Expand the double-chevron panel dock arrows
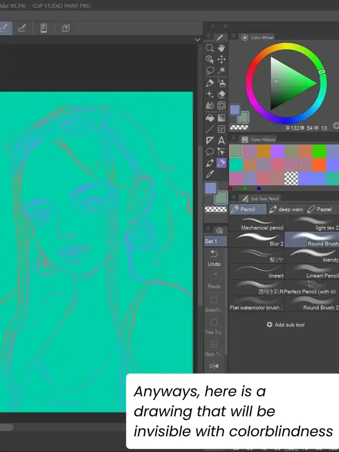The image size is (339, 452). tap(225, 25)
